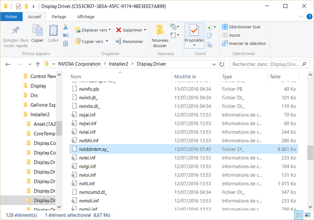Select the nvinfo.pb file
The image size is (314, 220).
click(89, 89)
